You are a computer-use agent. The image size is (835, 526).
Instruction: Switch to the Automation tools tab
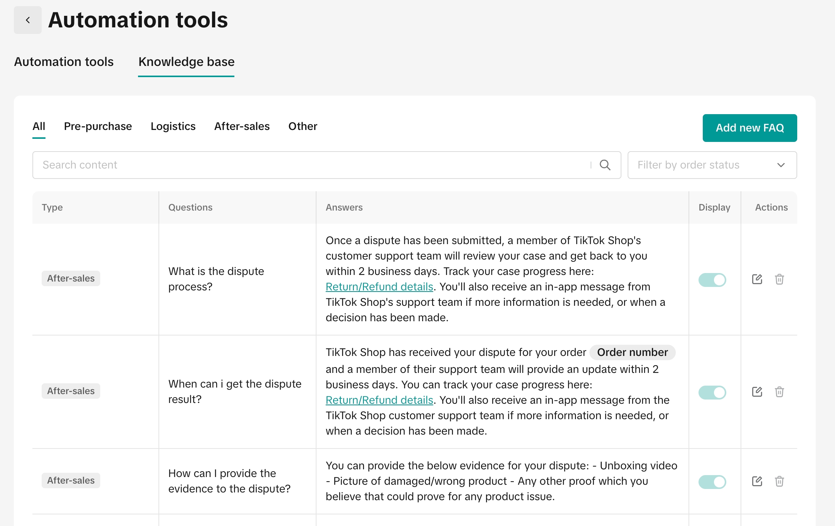click(x=64, y=62)
